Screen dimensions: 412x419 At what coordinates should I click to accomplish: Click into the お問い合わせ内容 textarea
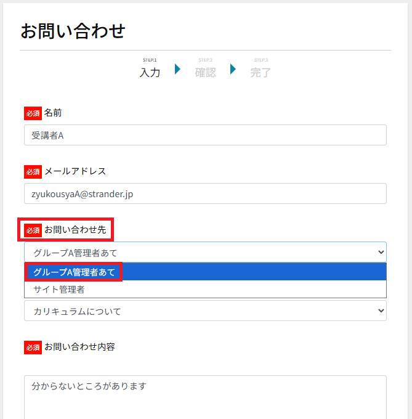tap(205, 397)
